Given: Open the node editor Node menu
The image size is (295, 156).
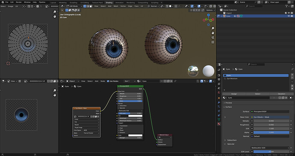Looking at the screenshot, I should point(103,81).
